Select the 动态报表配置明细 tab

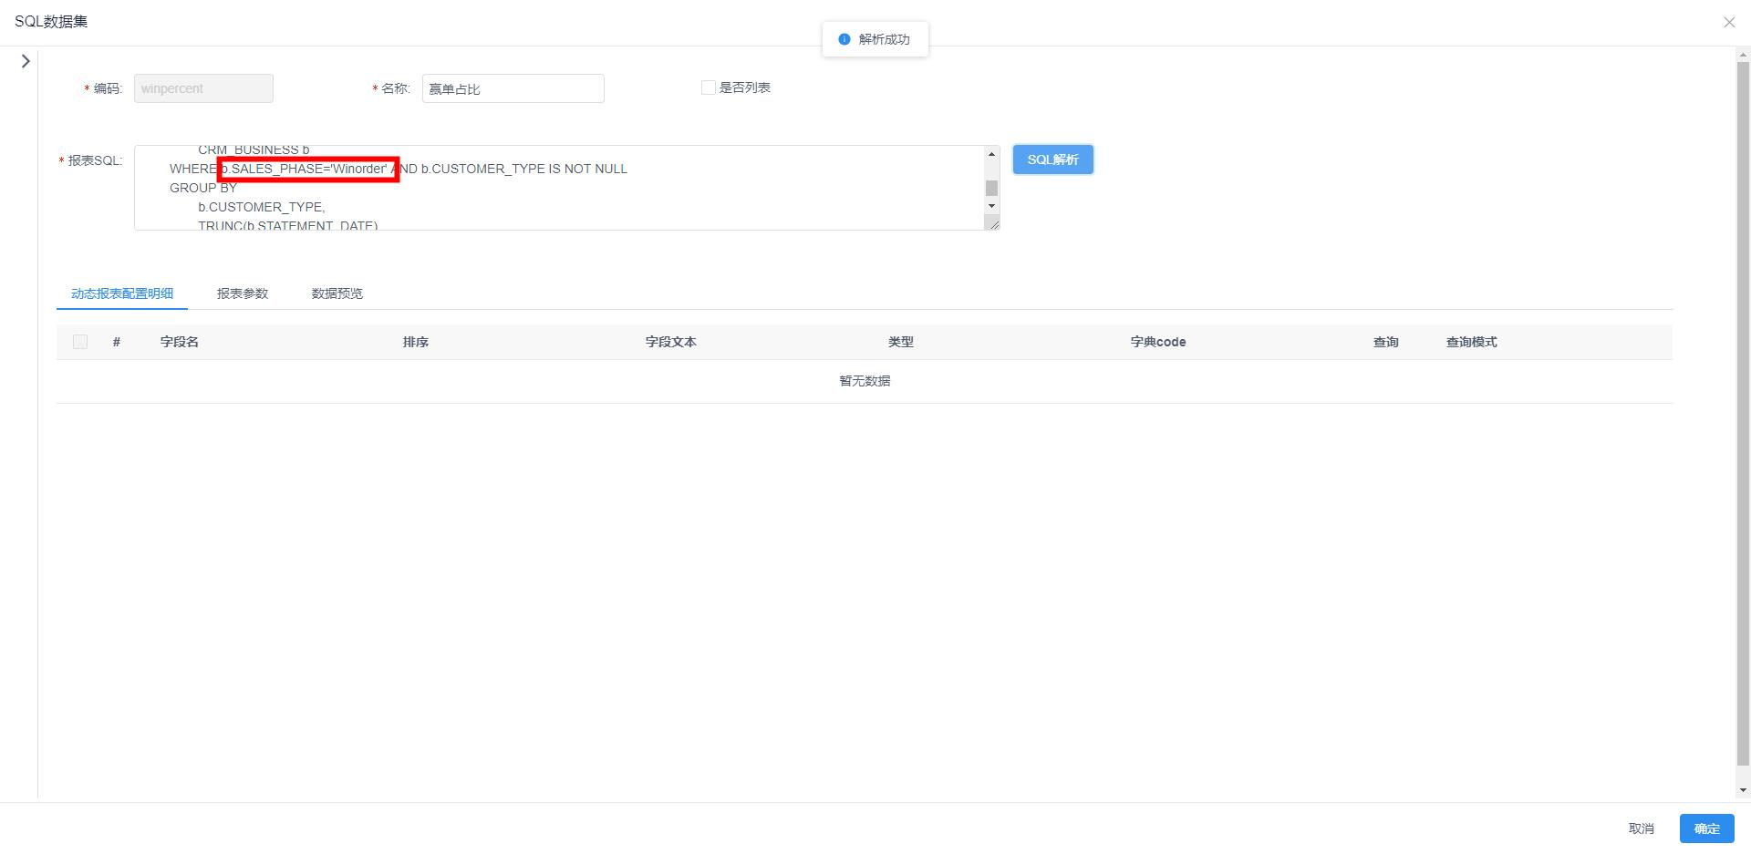[x=121, y=293]
